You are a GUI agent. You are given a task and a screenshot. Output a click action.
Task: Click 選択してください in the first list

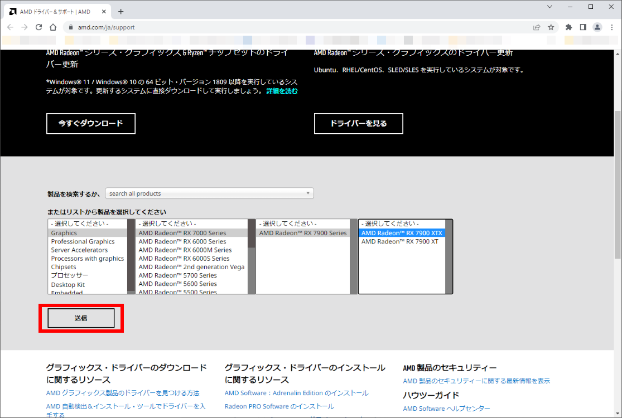tap(88, 223)
